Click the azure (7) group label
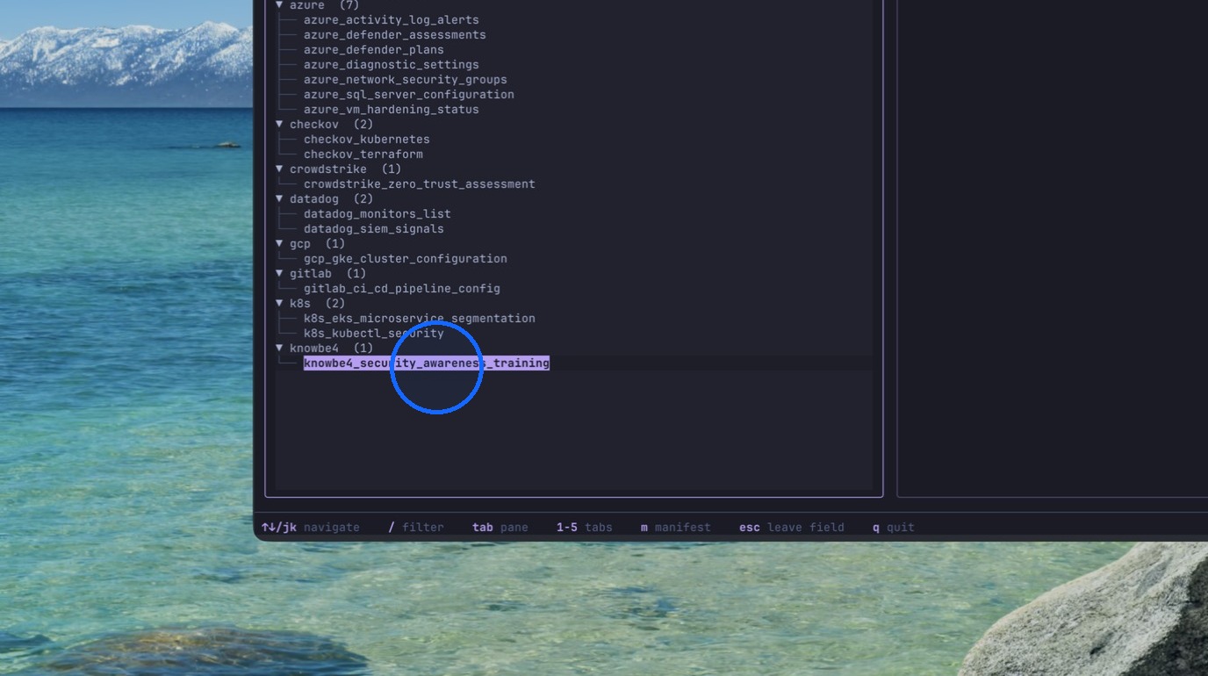This screenshot has height=676, width=1208. [324, 5]
